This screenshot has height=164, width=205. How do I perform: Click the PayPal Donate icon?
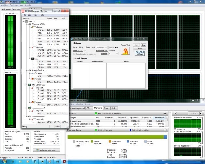(140, 53)
